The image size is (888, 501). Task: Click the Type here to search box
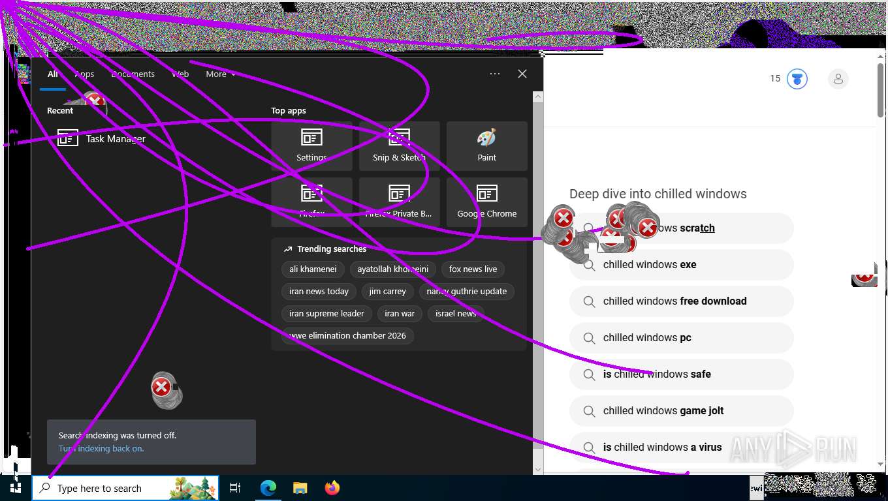(x=125, y=488)
